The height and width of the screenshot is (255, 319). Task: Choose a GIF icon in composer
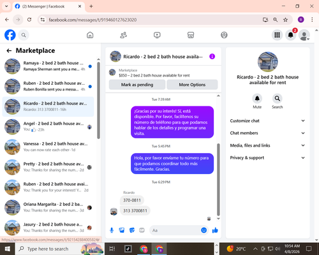pos(142,230)
